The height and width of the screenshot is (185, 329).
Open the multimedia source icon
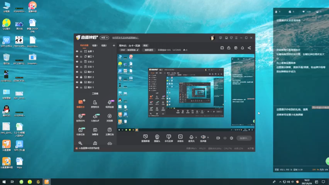(180, 138)
